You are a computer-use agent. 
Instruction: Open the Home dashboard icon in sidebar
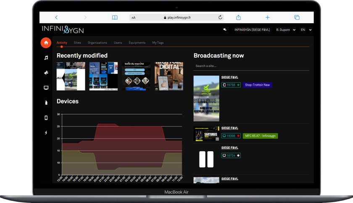(x=46, y=43)
